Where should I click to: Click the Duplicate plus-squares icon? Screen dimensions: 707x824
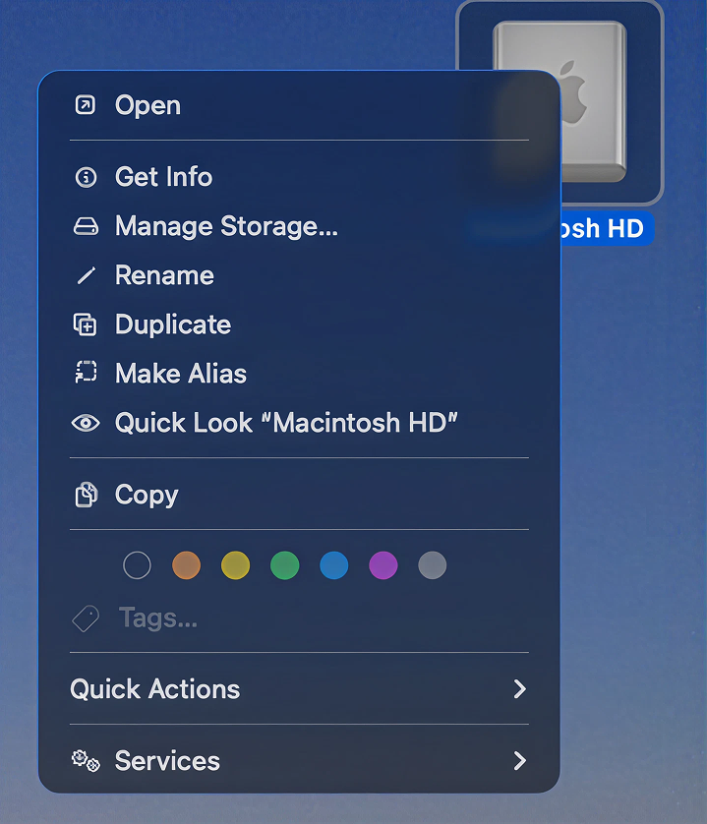click(86, 324)
